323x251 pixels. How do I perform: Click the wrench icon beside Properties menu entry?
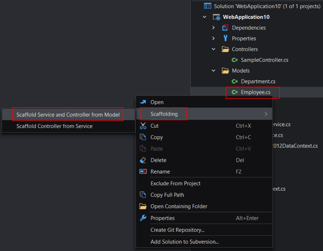click(x=143, y=218)
